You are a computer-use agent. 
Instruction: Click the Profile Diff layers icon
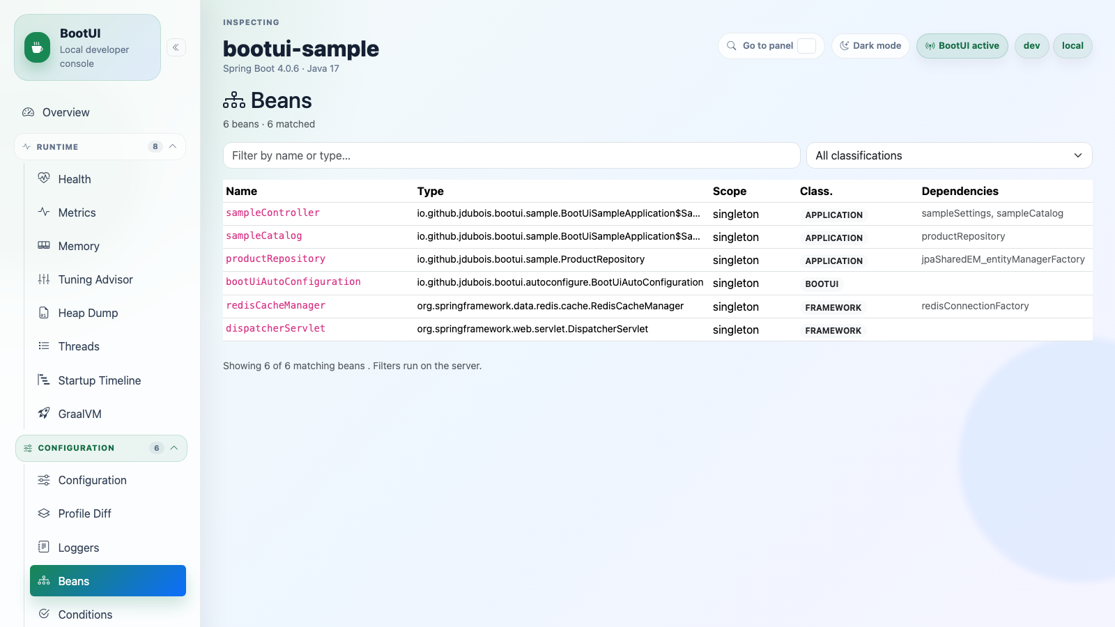click(x=44, y=513)
